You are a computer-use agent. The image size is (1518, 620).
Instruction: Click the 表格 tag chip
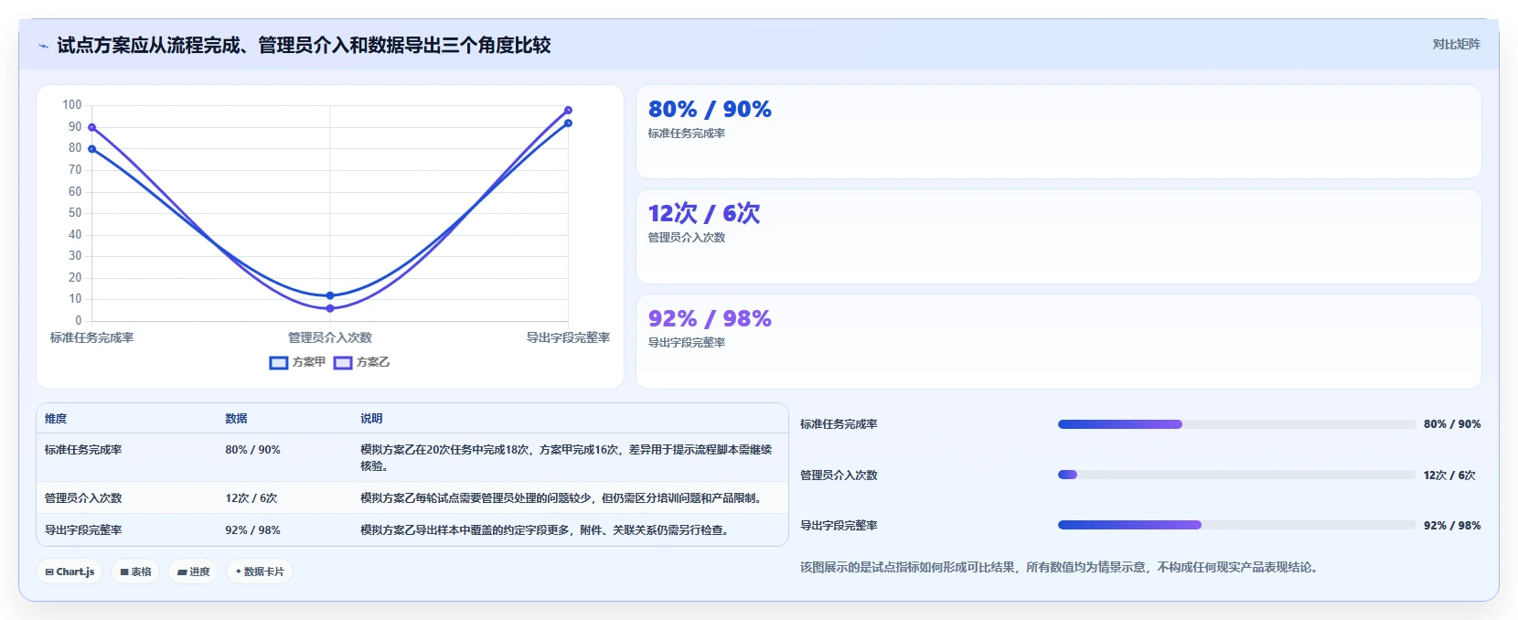point(136,572)
